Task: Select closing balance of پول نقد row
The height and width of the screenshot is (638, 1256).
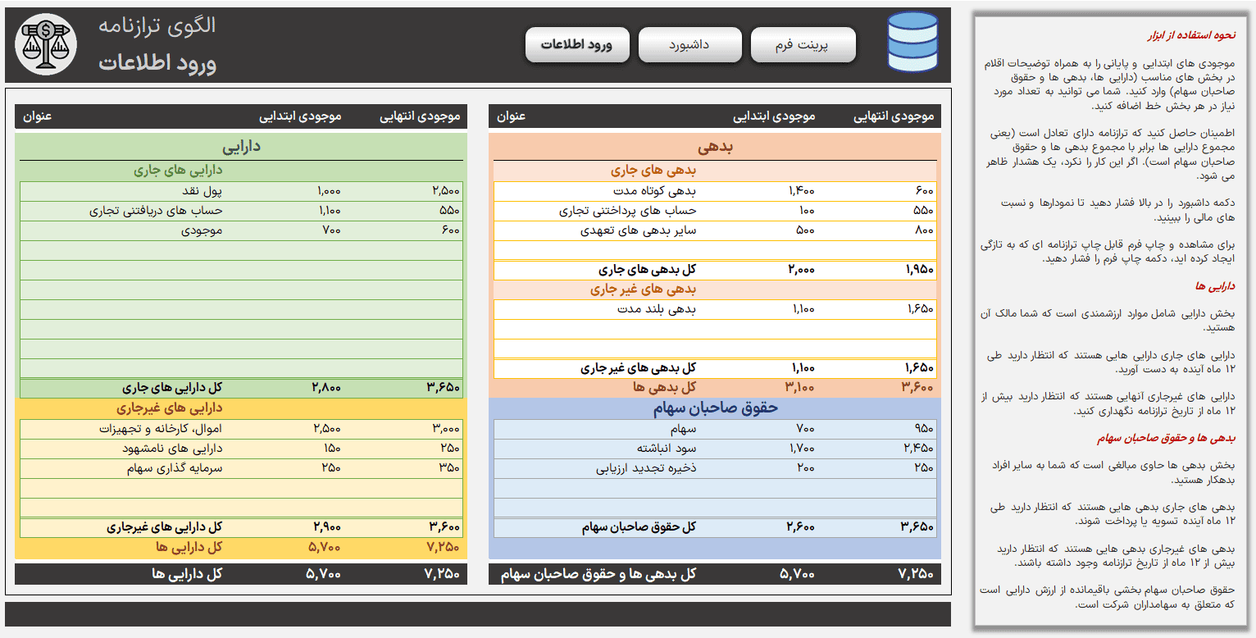Action: click(x=445, y=191)
